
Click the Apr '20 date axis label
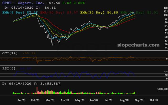click(65, 100)
